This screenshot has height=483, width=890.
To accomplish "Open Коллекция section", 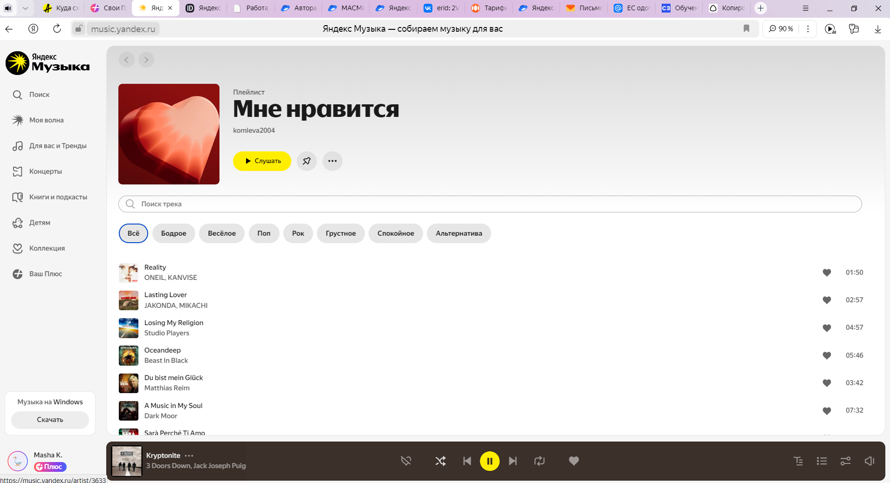I will 39,248.
